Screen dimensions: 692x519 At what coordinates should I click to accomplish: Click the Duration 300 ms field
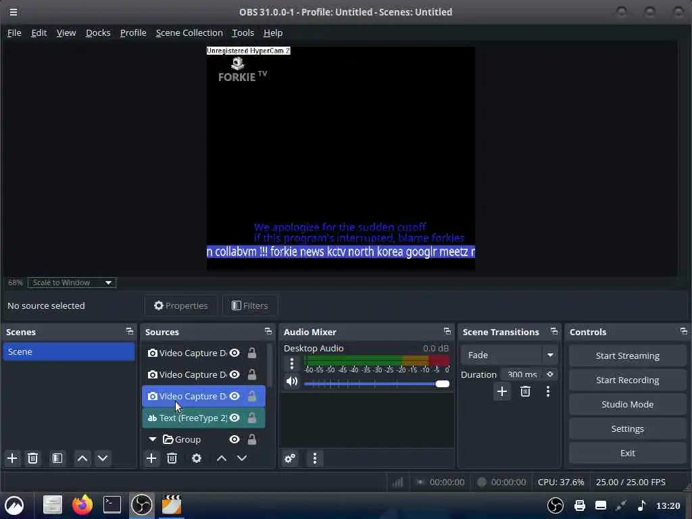[x=522, y=374]
